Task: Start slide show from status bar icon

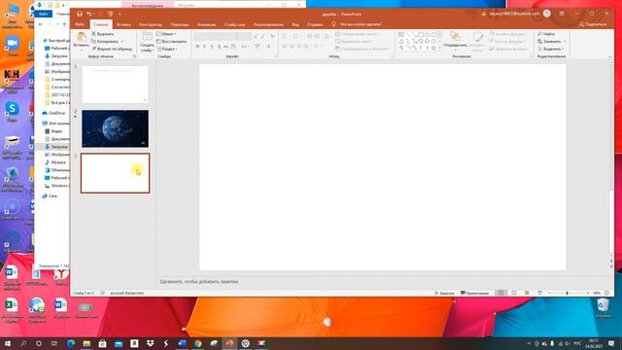Action: coord(540,293)
